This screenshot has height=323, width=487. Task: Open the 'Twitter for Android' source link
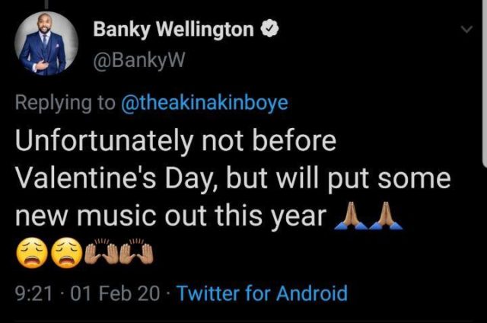tap(261, 293)
